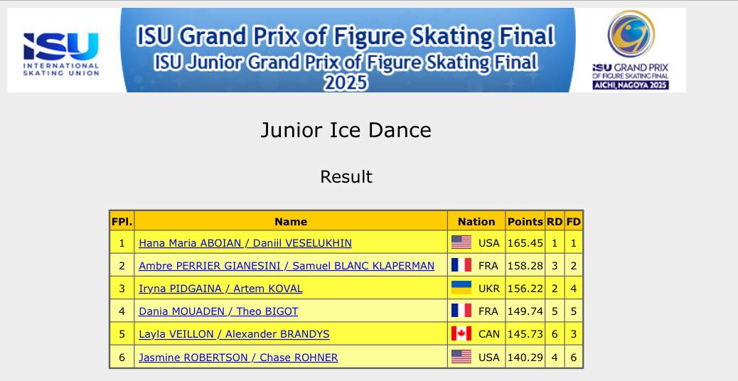
Task: Click the 165.45 points cell
Action: click(x=525, y=243)
